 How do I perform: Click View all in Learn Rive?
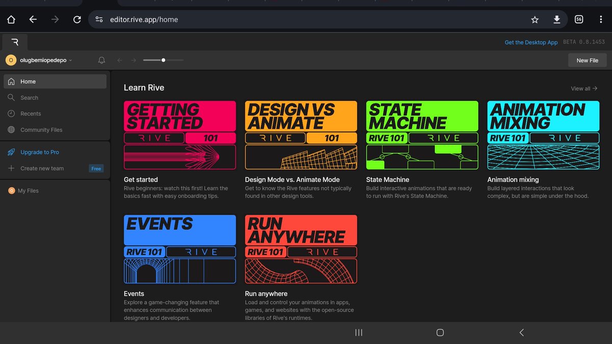(584, 89)
